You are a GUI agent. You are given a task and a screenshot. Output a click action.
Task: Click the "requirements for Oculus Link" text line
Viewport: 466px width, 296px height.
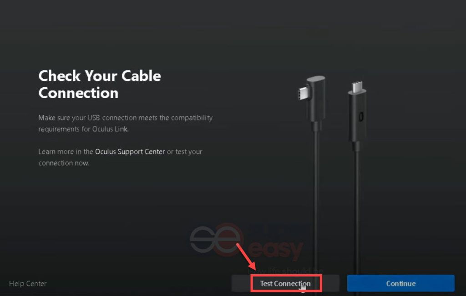click(x=83, y=129)
